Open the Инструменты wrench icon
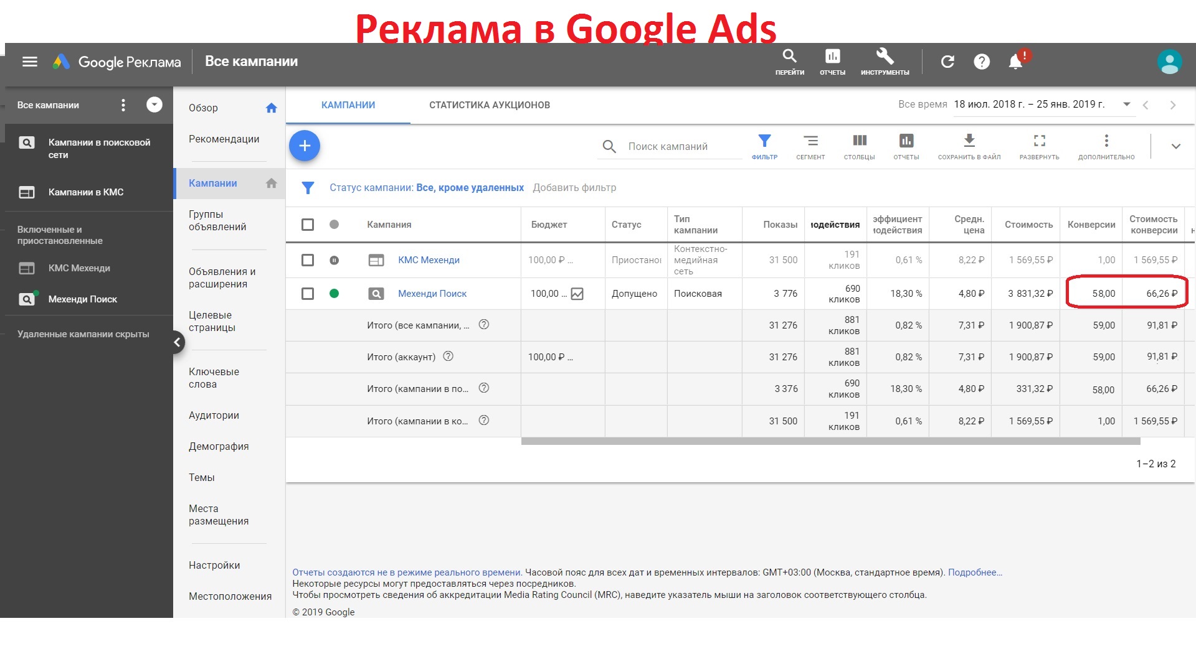 (x=885, y=62)
